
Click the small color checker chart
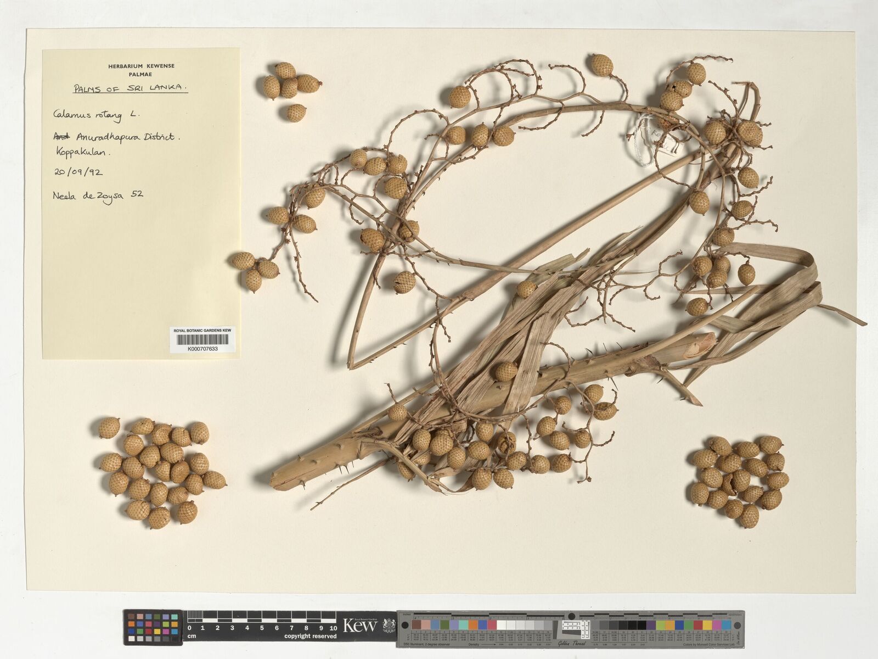(153, 628)
